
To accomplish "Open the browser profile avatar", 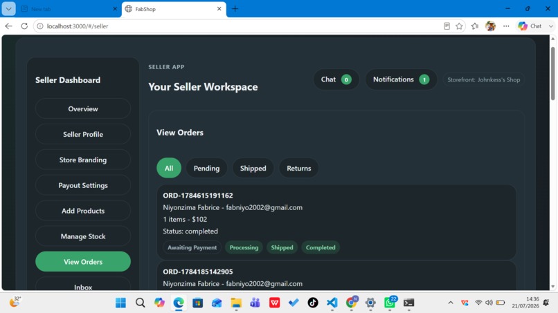I will (490, 26).
